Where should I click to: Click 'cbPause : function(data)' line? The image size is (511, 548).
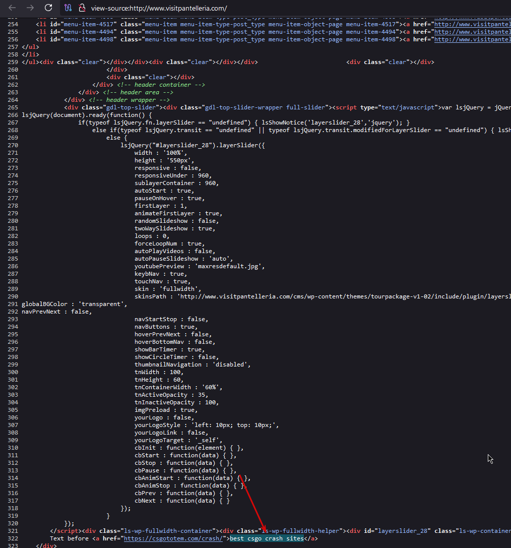coord(185,471)
